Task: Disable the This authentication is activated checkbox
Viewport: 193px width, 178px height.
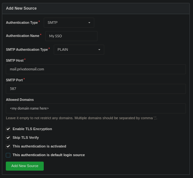Action: click(x=8, y=147)
